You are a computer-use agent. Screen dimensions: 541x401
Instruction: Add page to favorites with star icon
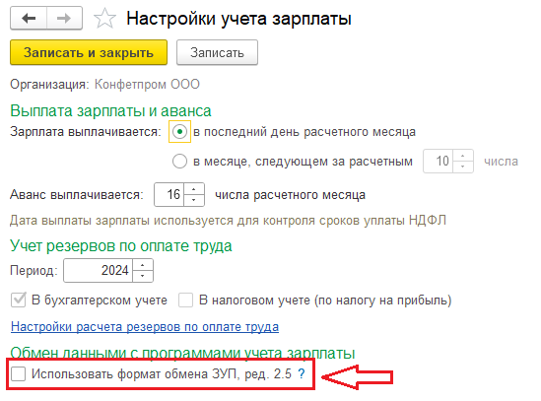[x=104, y=19]
